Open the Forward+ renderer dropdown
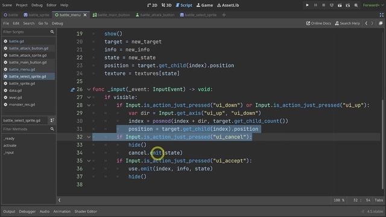Viewport: 386px width, 217px height. tap(373, 5)
